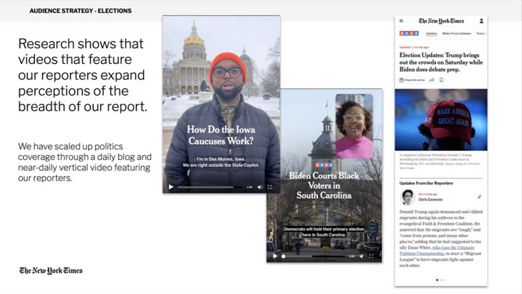The width and height of the screenshot is (522, 294).
Task: Click Share full article button
Action: coord(412,80)
